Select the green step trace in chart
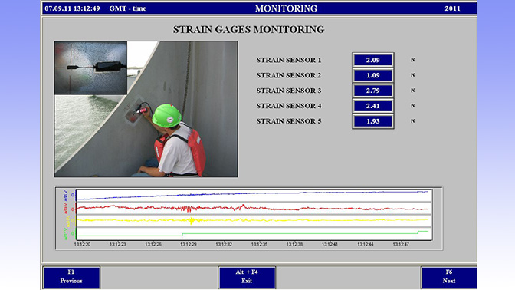The image size is (515, 290). 252,234
